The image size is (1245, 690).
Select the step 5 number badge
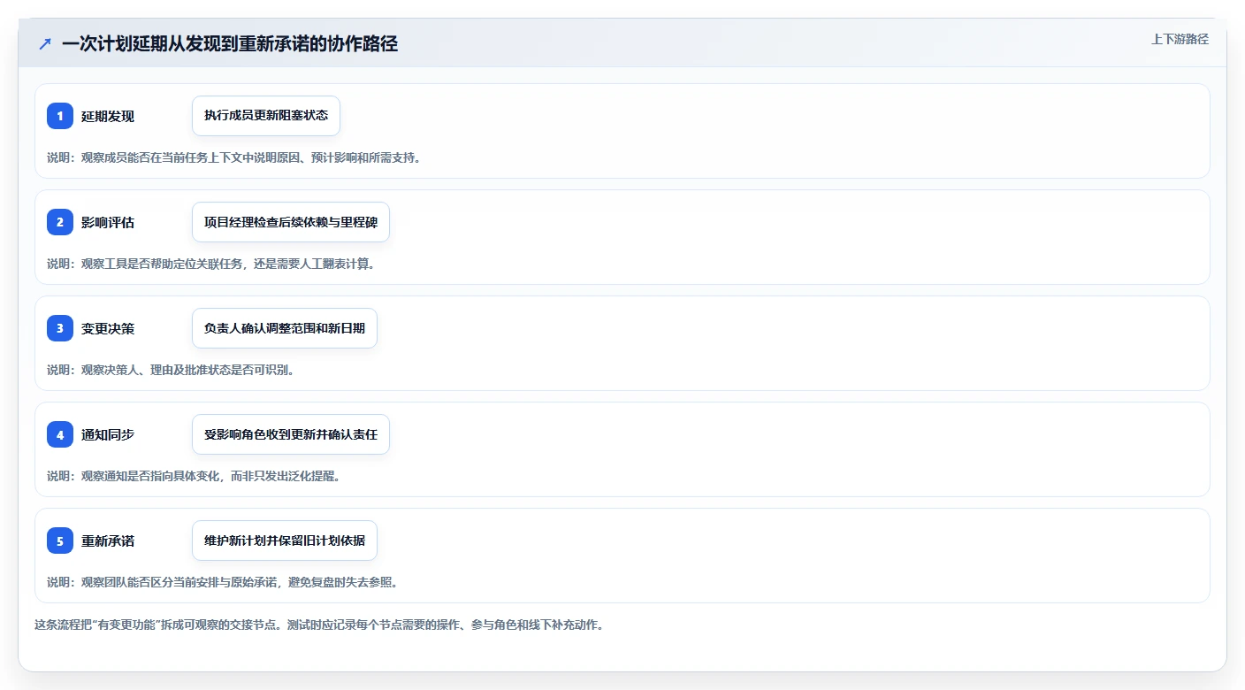tap(60, 540)
